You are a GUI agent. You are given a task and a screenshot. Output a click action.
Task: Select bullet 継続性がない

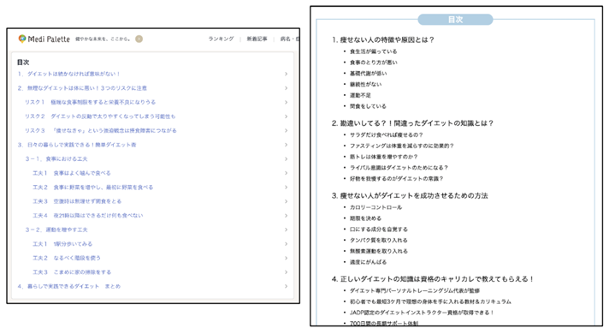[x=365, y=84]
